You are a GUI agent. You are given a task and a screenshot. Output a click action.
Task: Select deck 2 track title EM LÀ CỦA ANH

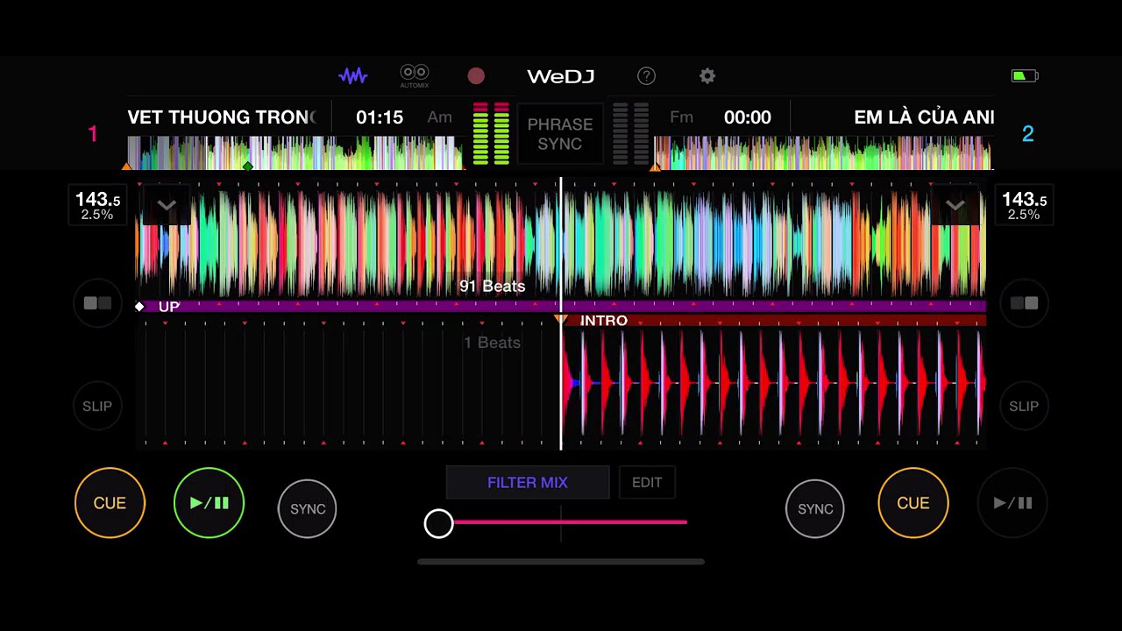point(924,117)
